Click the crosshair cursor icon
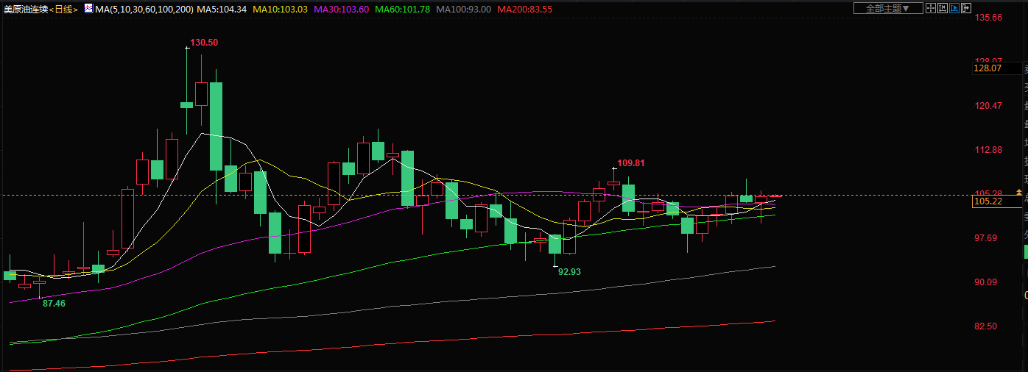 click(x=931, y=8)
